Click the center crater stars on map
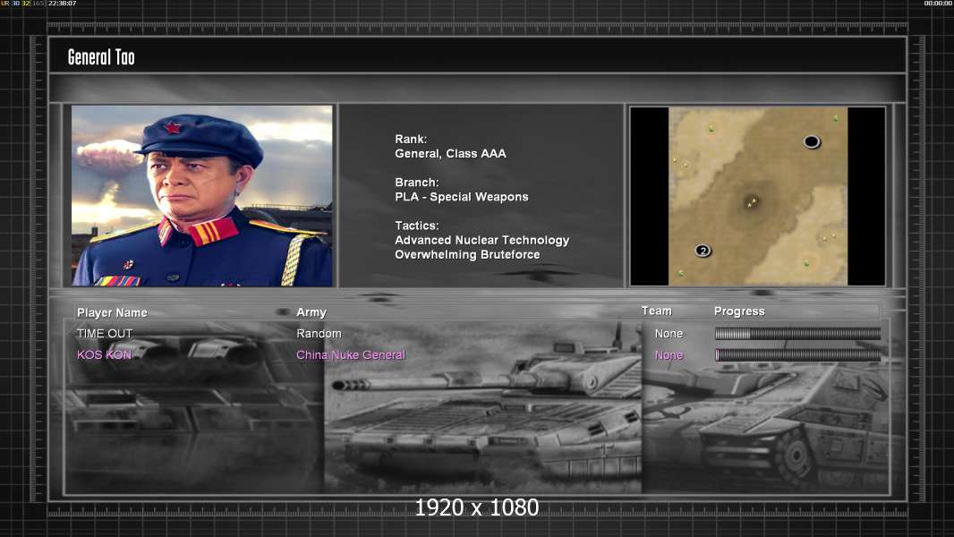This screenshot has width=954, height=537. click(x=752, y=202)
